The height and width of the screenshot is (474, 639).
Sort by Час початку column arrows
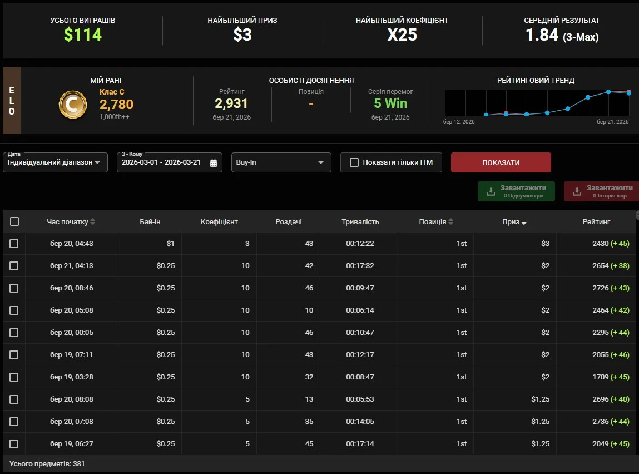(x=93, y=222)
